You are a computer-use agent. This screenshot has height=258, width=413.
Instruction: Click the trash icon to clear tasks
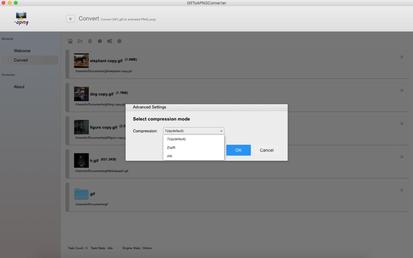pos(90,41)
